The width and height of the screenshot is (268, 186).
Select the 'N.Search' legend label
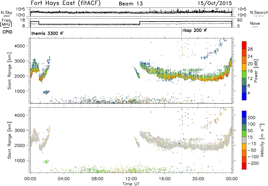pyautogui.click(x=259, y=12)
